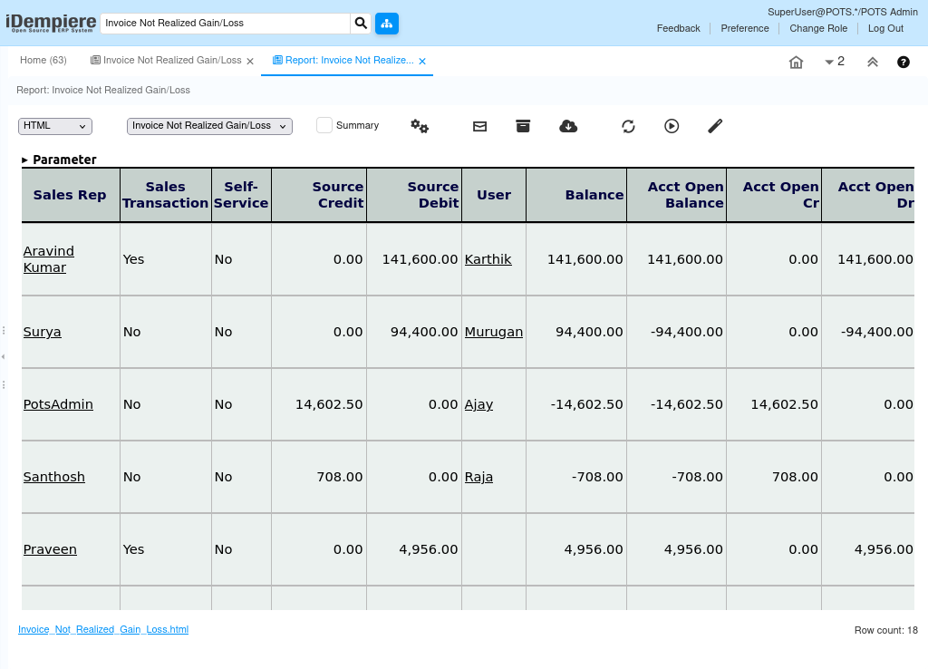The image size is (928, 669).
Task: Click the User column header
Action: (494, 195)
